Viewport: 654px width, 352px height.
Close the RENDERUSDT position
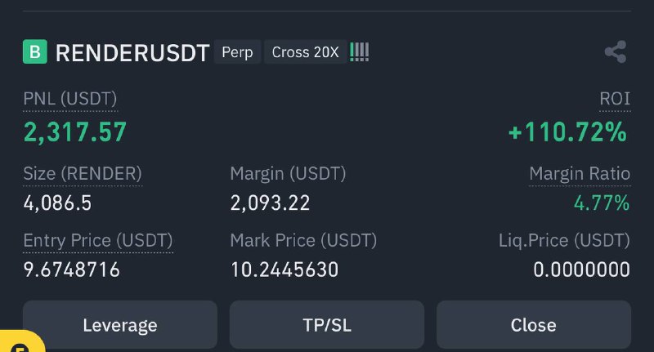point(534,325)
